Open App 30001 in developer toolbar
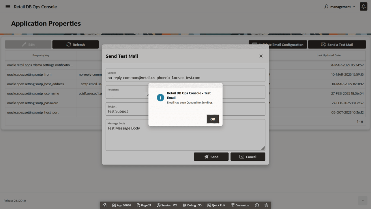 121,205
